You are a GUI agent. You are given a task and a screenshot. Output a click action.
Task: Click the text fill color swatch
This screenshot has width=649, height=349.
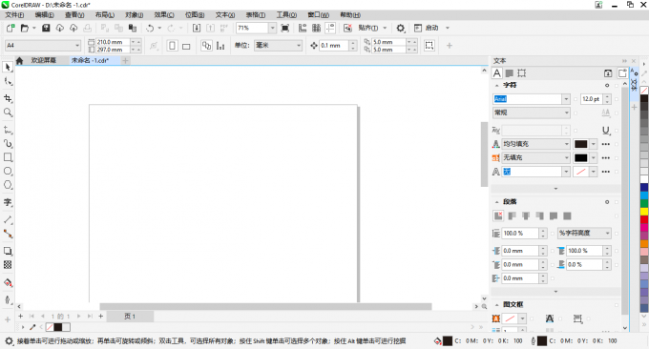580,144
